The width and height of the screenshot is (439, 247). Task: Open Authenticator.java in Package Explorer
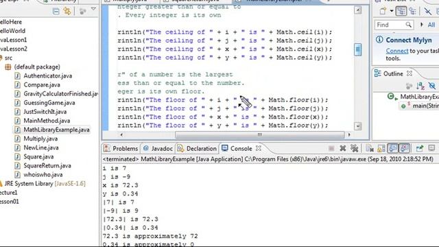pyautogui.click(x=47, y=75)
